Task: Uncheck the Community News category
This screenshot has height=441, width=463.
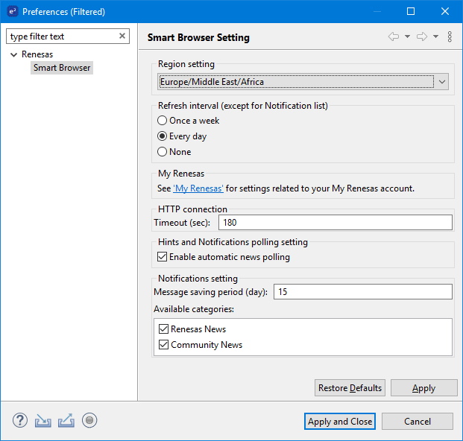Action: (163, 344)
